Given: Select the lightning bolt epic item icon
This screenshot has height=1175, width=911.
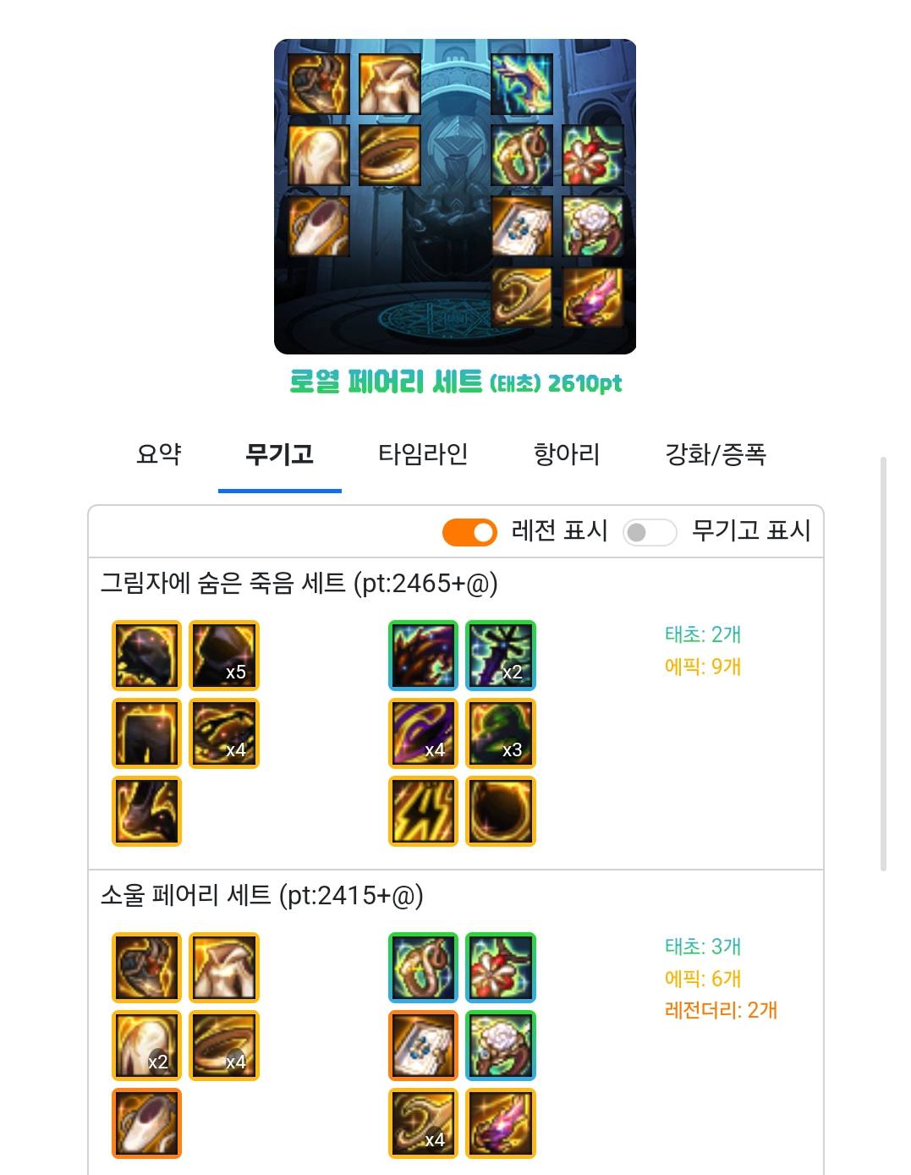Looking at the screenshot, I should 423,811.
